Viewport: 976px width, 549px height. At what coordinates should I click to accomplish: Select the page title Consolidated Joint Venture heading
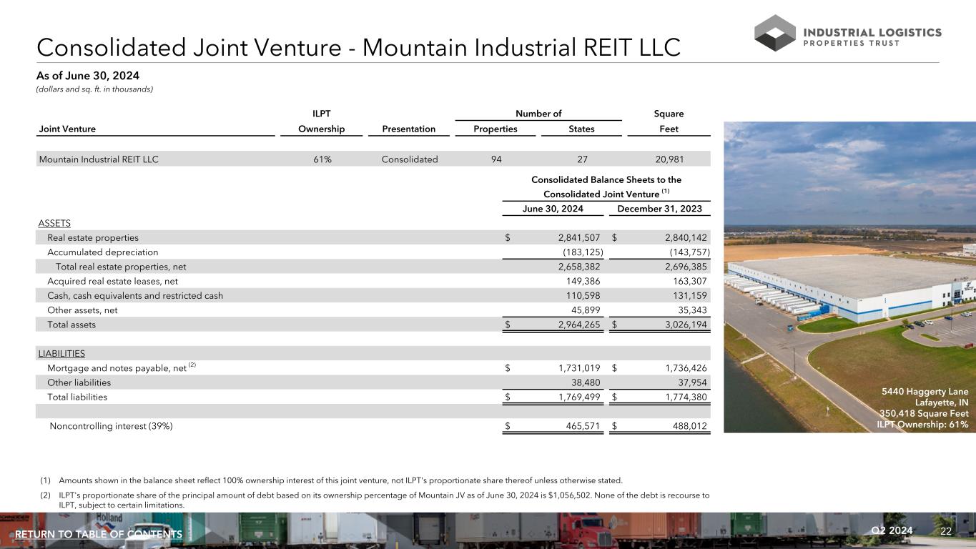point(358,46)
